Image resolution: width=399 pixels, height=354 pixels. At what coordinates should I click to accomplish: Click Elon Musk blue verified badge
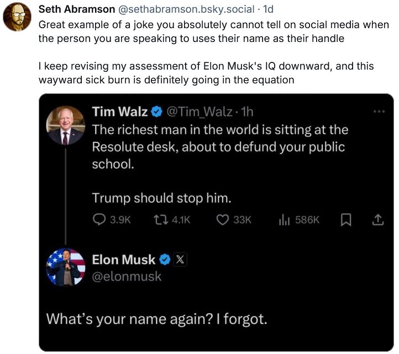pyautogui.click(x=165, y=260)
